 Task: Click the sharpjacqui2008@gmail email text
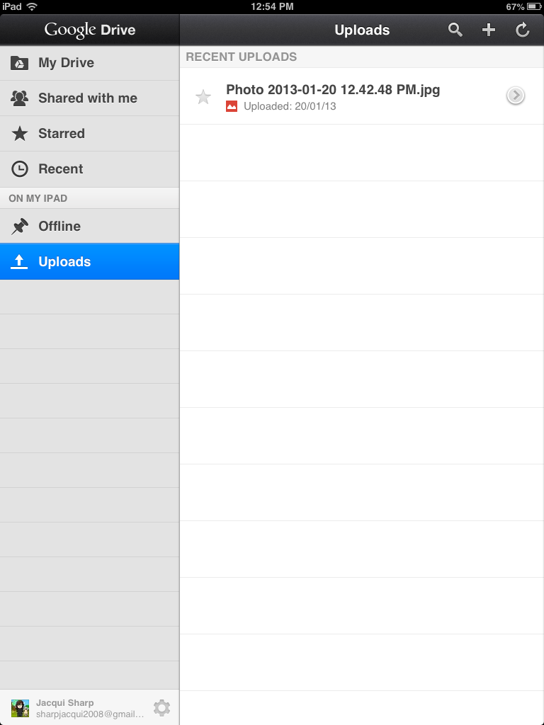[x=90, y=714]
